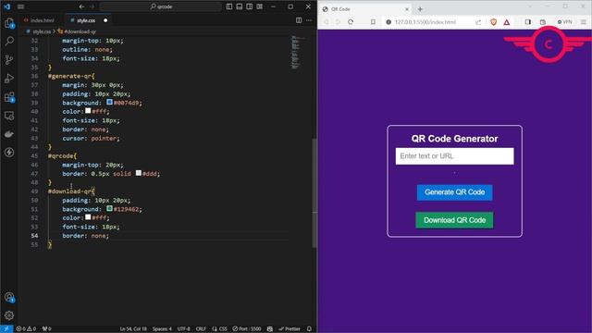
Task: Click the unsaved dot on style.css tab
Action: (x=105, y=20)
